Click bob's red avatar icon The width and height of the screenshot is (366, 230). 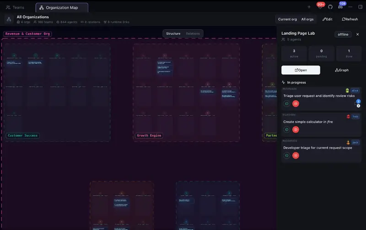coord(348,117)
